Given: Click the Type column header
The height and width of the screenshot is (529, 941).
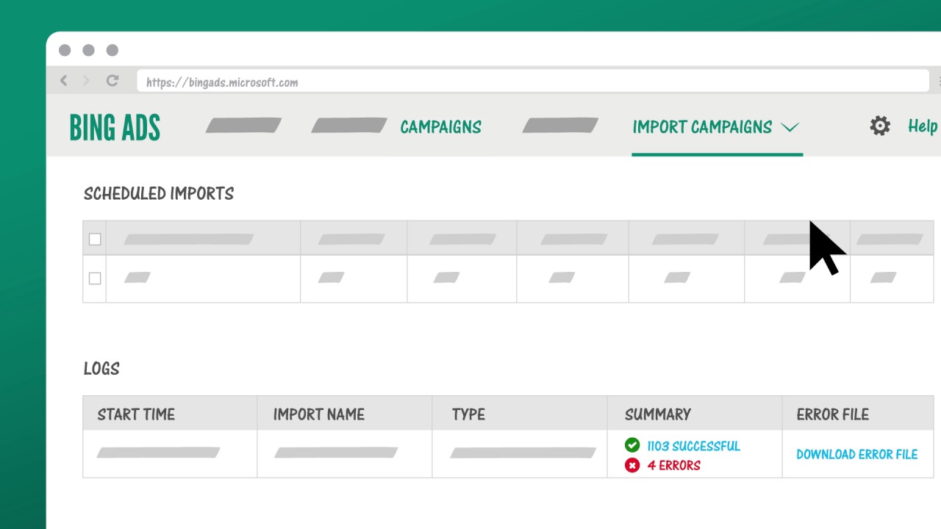Looking at the screenshot, I should [468, 414].
